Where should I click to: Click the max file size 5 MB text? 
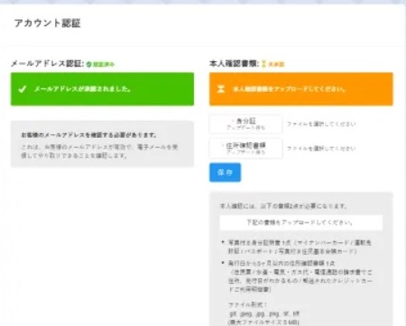point(263,322)
